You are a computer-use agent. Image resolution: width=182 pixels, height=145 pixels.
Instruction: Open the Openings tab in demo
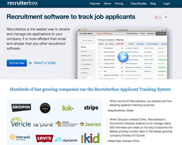click(x=151, y=33)
